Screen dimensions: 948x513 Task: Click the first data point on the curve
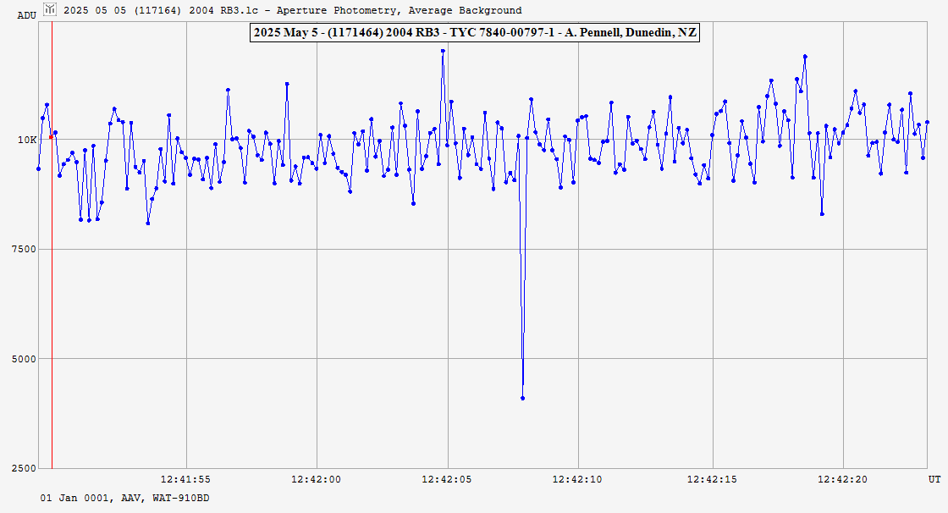click(x=38, y=168)
